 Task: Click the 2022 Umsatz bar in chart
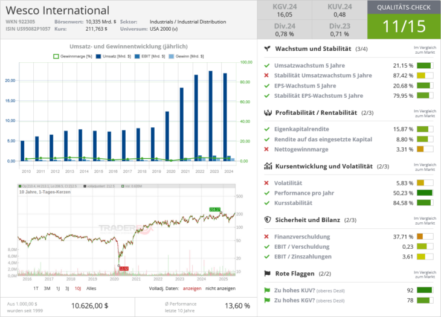tap(196, 118)
